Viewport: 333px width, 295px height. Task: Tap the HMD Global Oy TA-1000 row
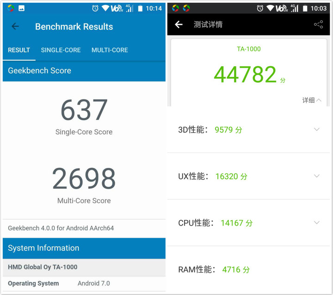84,267
